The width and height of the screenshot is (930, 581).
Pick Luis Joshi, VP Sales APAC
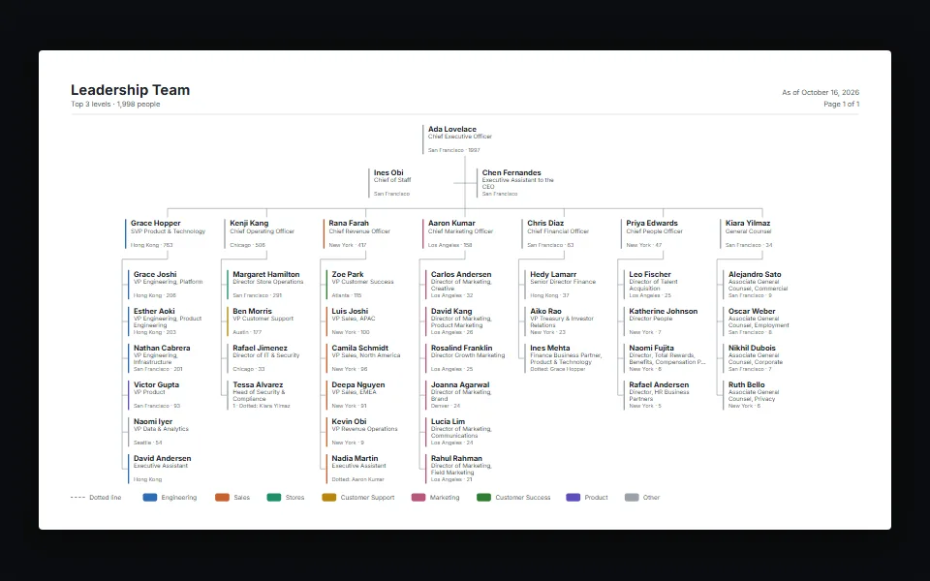[x=367, y=321]
